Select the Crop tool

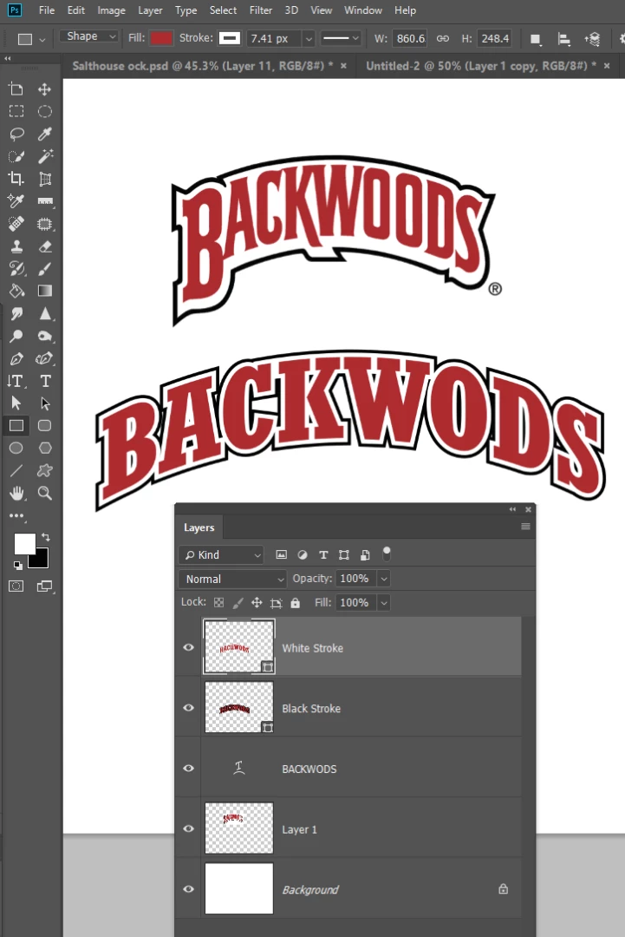pyautogui.click(x=16, y=179)
